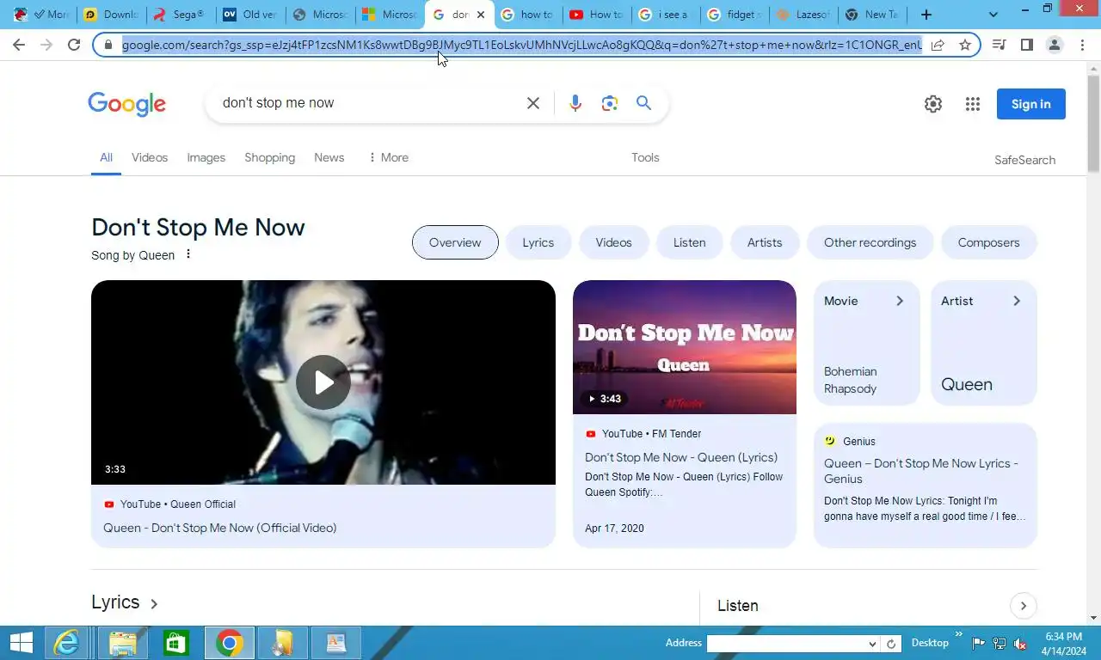Start voice search with microphone icon

575,103
